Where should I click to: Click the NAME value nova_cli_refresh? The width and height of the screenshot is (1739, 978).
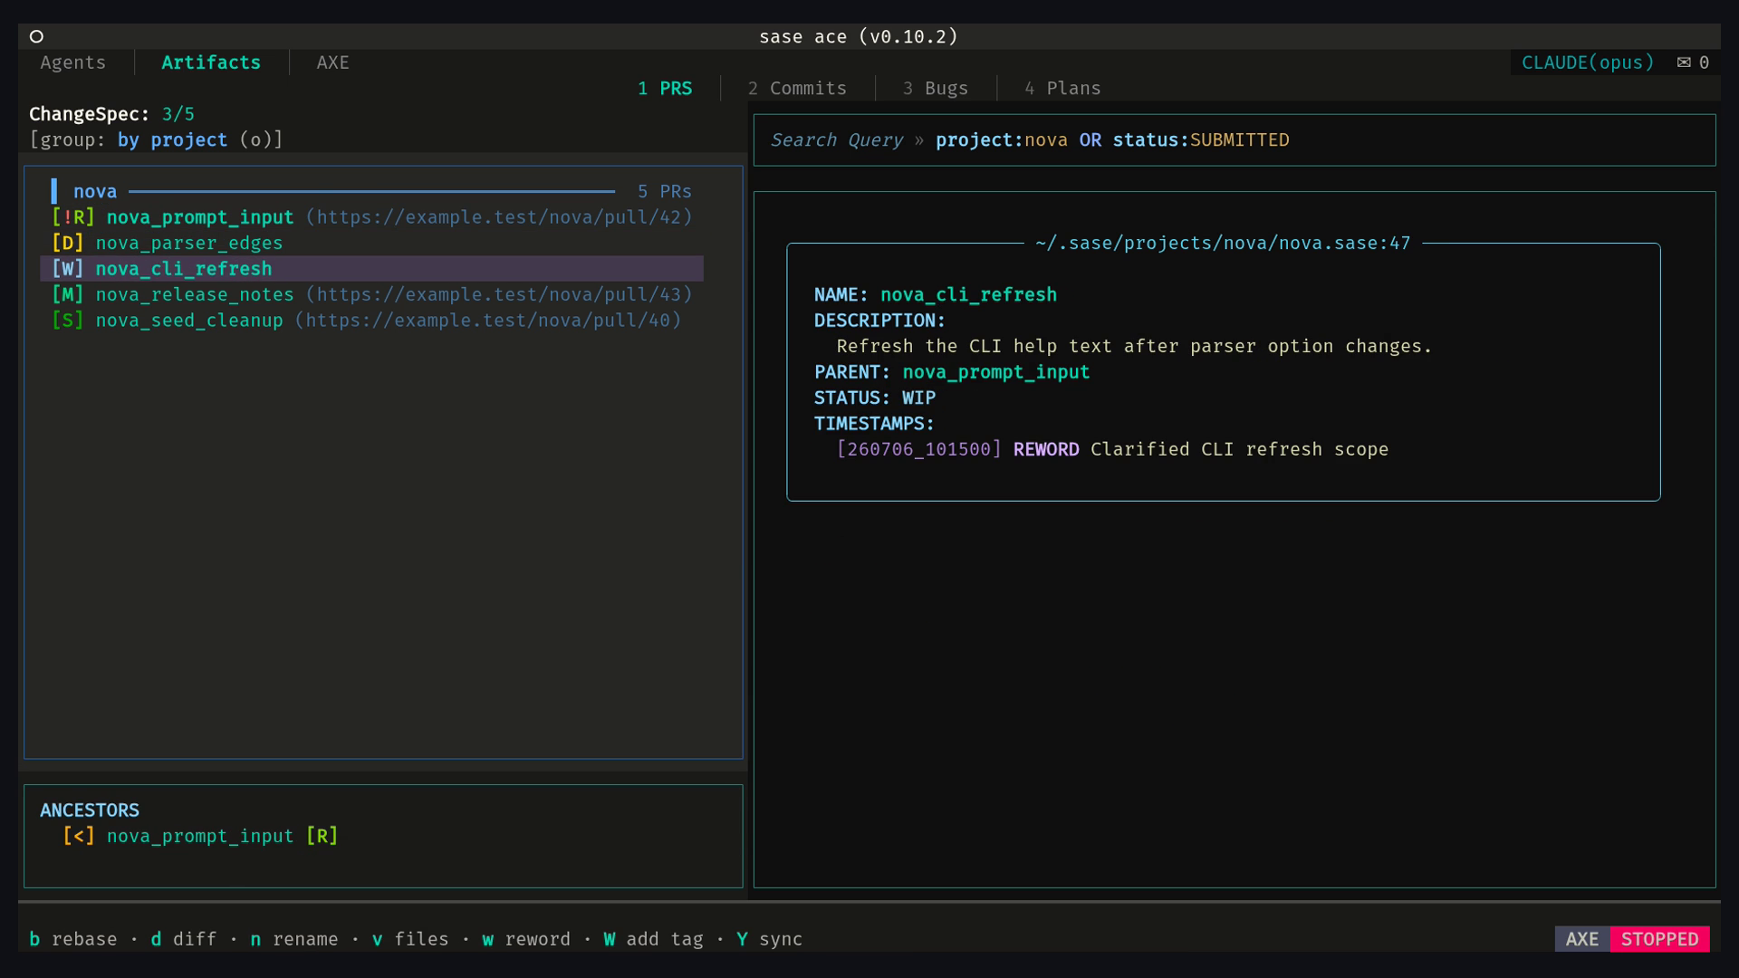click(968, 295)
